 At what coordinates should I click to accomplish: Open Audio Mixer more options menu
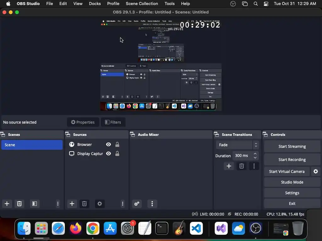click(152, 204)
